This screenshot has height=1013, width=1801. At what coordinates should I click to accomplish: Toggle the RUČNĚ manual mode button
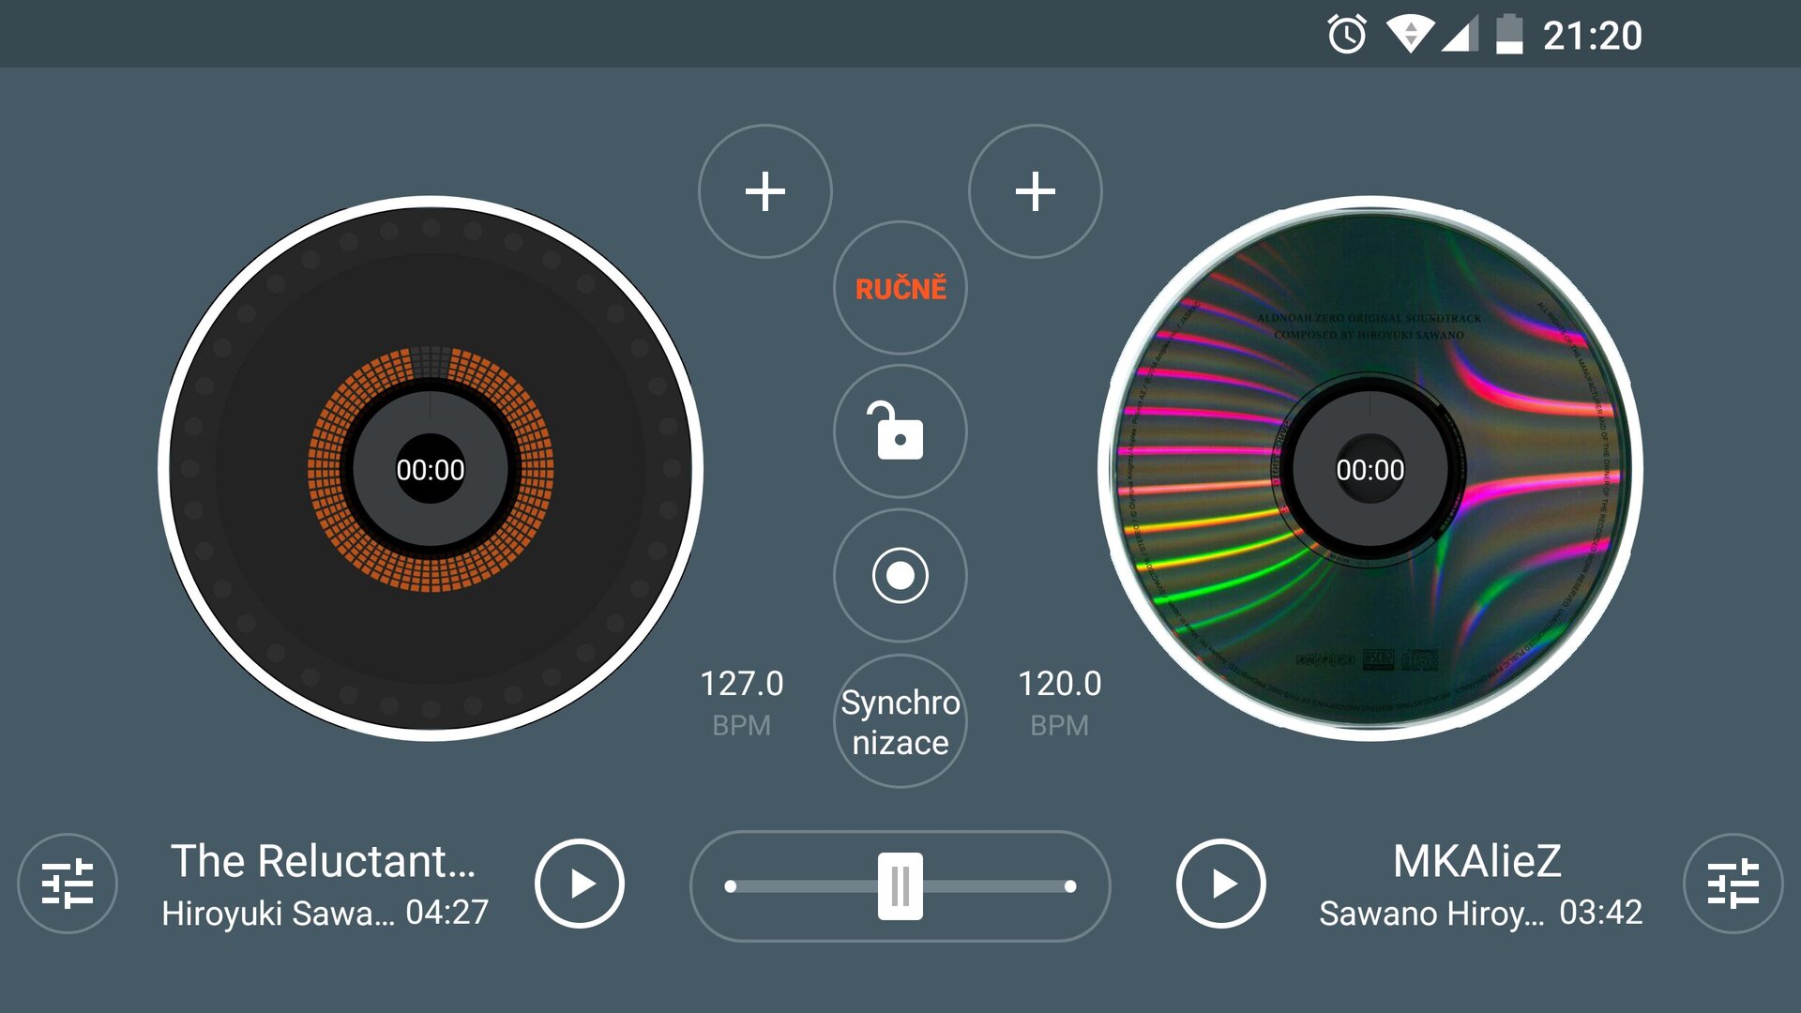(900, 288)
